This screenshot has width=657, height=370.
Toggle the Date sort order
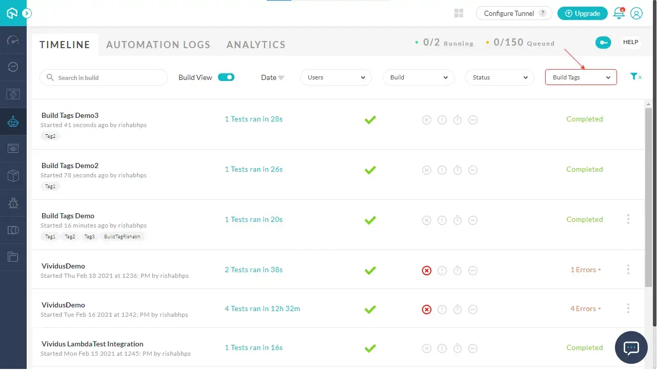tap(272, 77)
